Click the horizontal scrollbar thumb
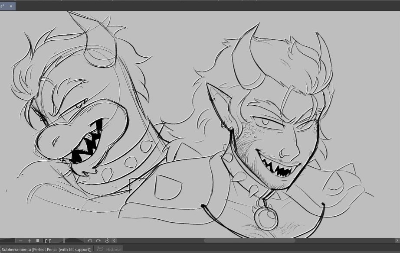 pos(249,240)
